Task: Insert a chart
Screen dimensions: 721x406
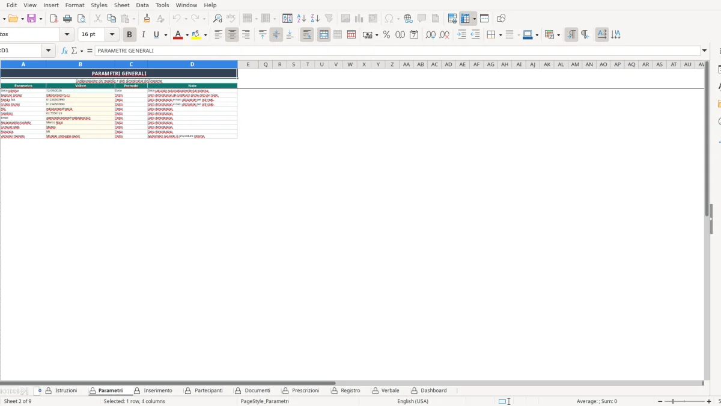Action: pyautogui.click(x=359, y=19)
